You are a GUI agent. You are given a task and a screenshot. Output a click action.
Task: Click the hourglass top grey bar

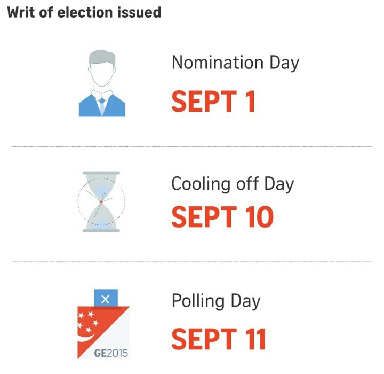pyautogui.click(x=101, y=173)
